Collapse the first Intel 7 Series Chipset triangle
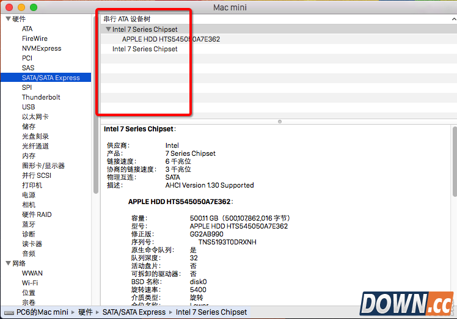The width and height of the screenshot is (457, 319). coord(108,29)
